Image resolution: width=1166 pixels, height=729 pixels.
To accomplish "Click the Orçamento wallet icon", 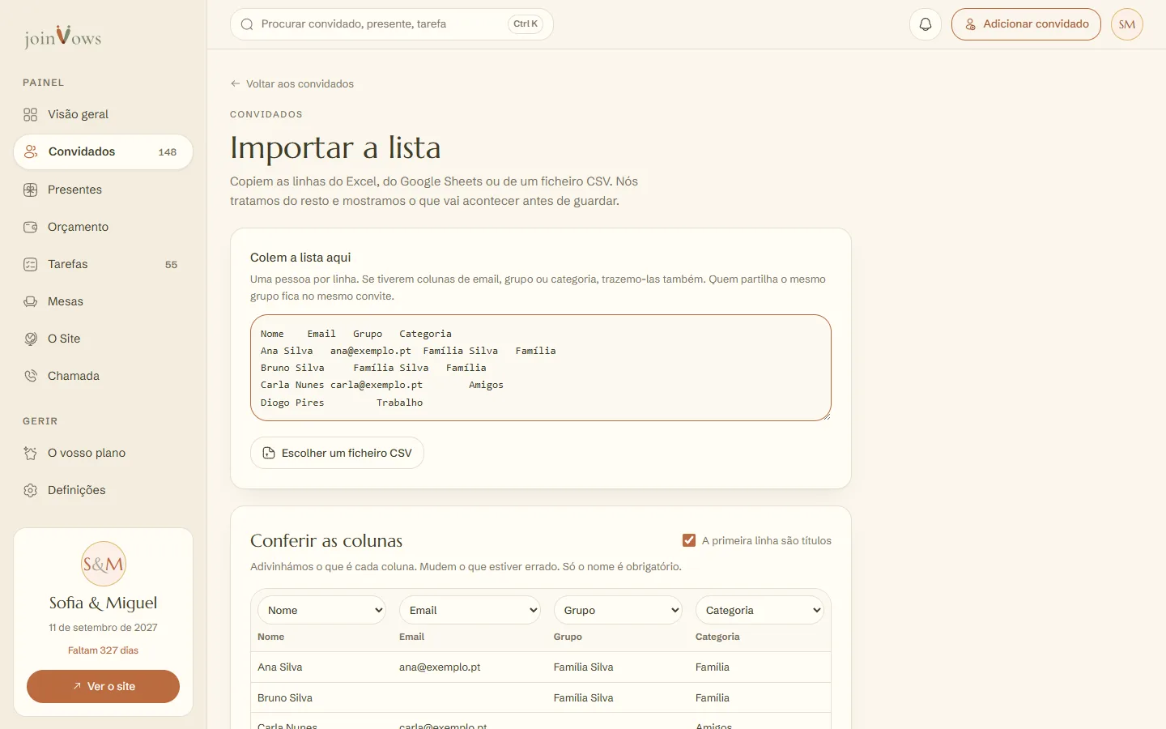I will pos(31,227).
